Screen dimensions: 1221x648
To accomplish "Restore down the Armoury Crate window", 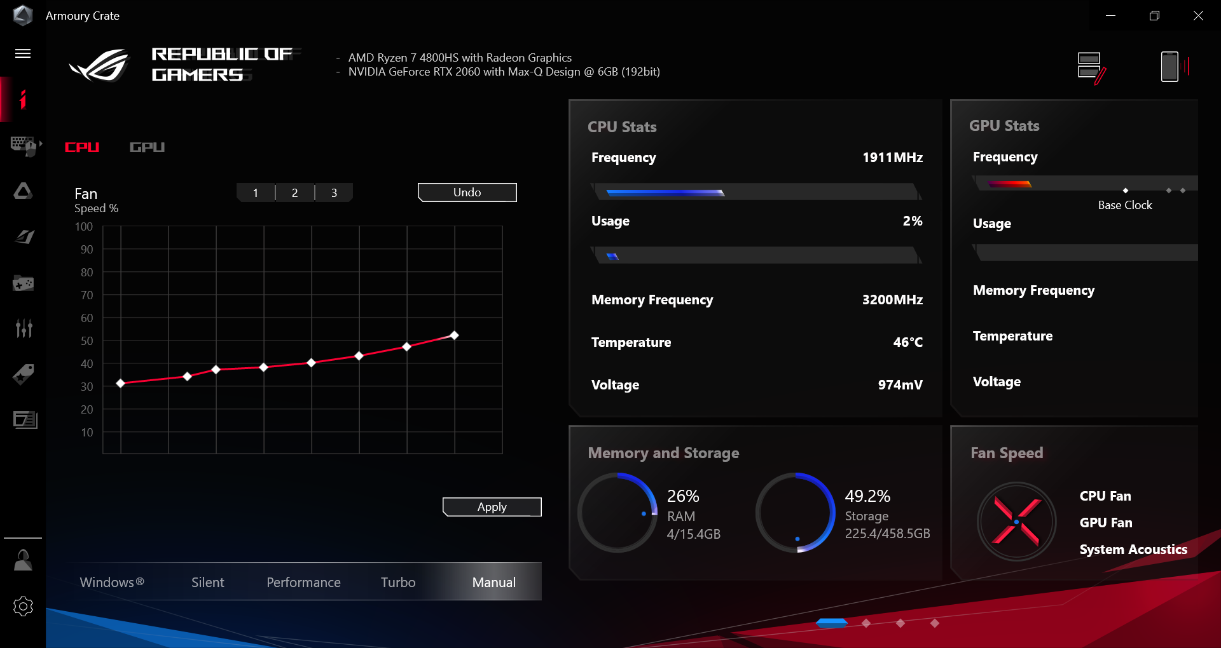I will point(1154,15).
